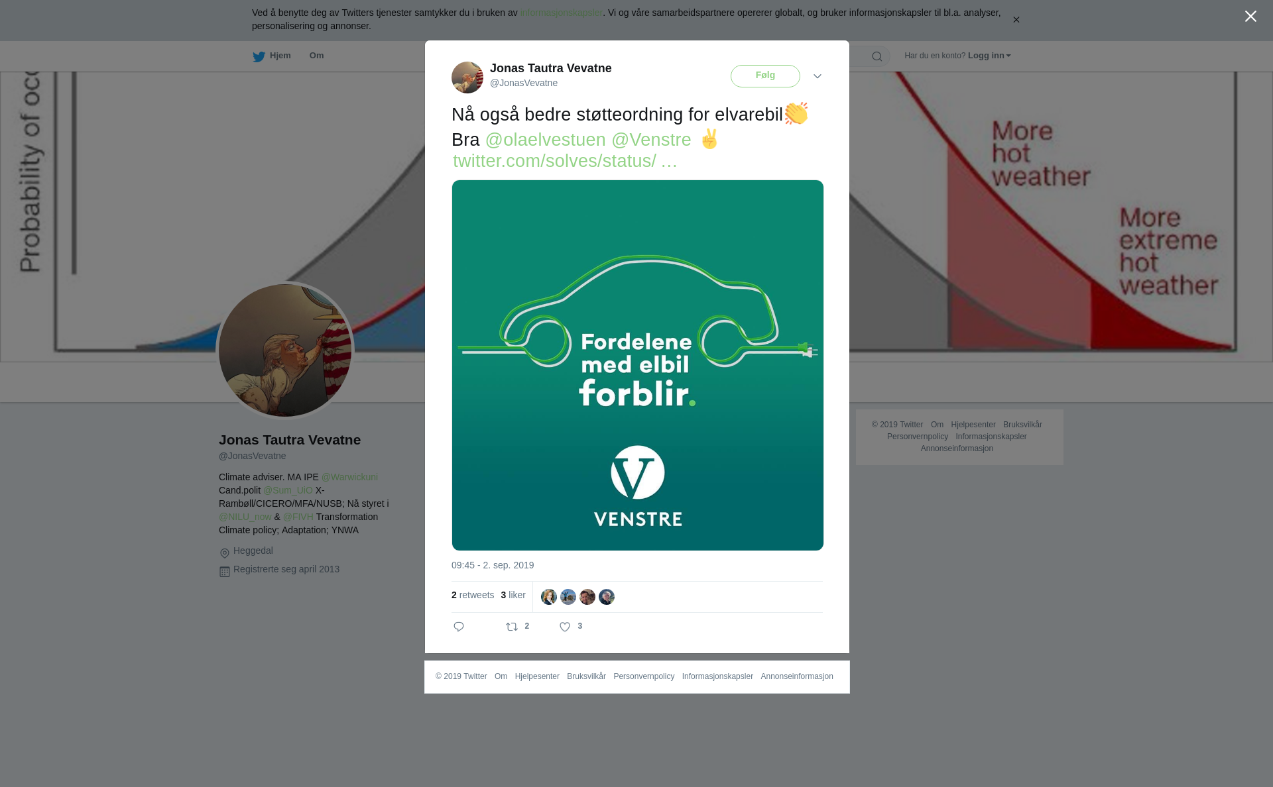Open the twitter.com/solves/status link
This screenshot has height=787, width=1273.
tap(565, 161)
